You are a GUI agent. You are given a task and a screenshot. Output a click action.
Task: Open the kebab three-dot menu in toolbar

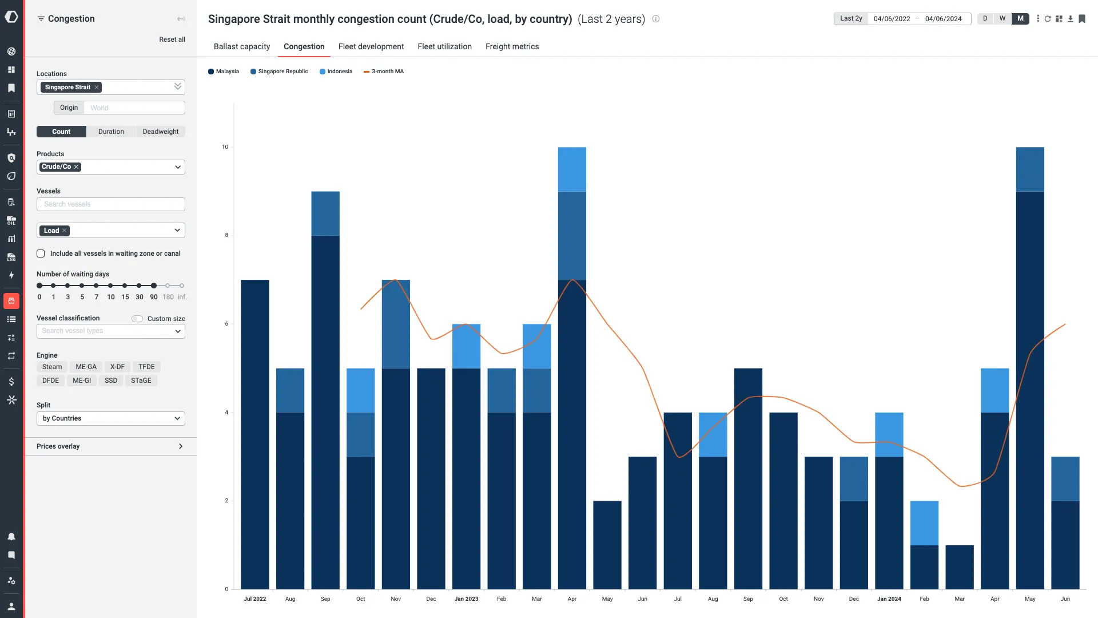[x=1038, y=19]
